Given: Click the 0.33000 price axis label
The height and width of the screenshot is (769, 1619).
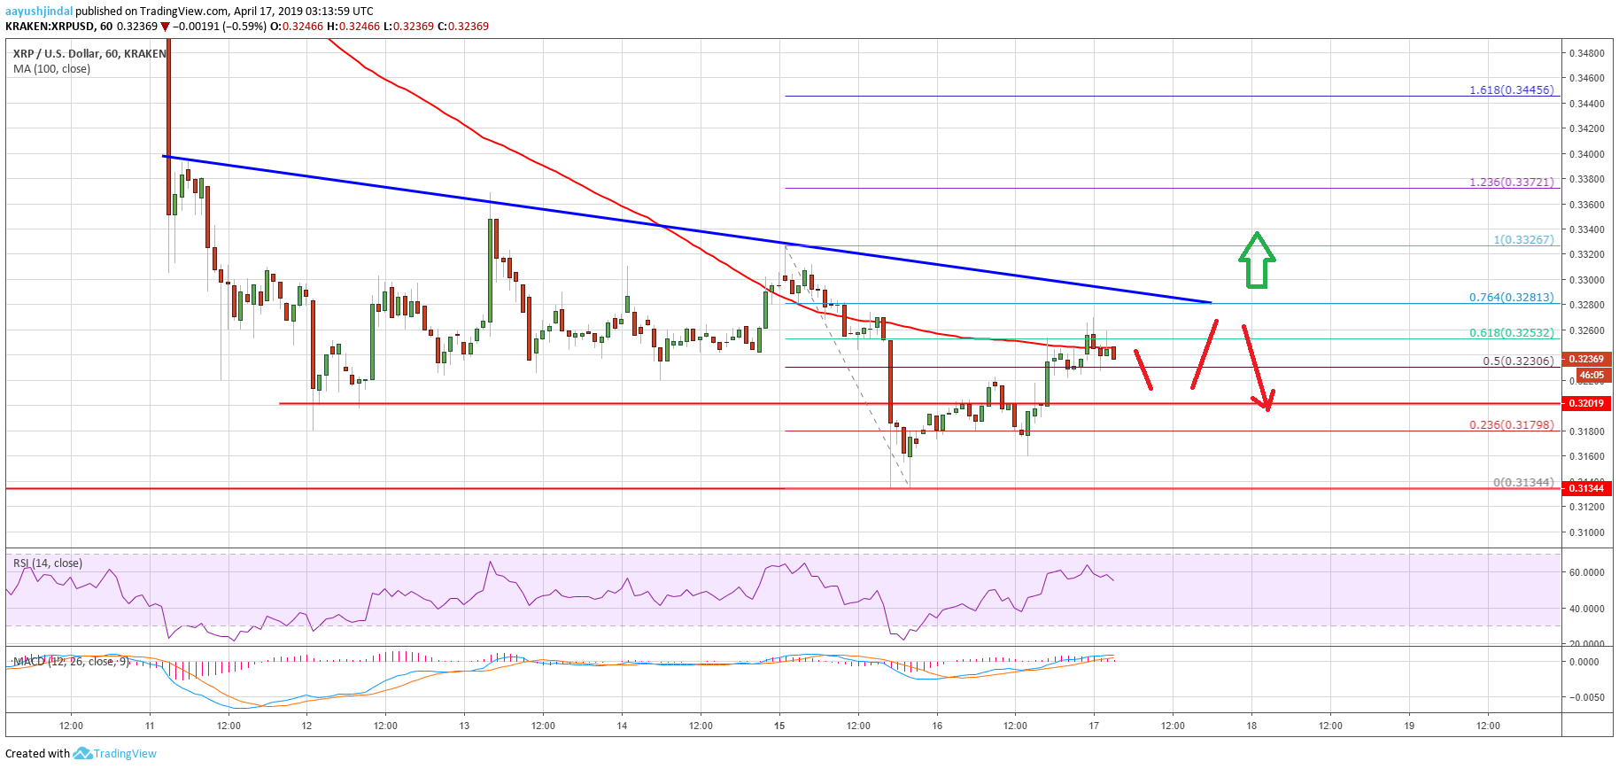Looking at the screenshot, I should coord(1586,280).
